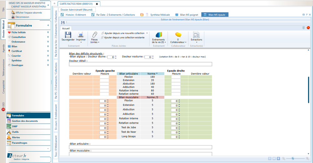The image size is (313, 163).
Task: Expand the Certificat section in sidebar
Action: click(48, 51)
